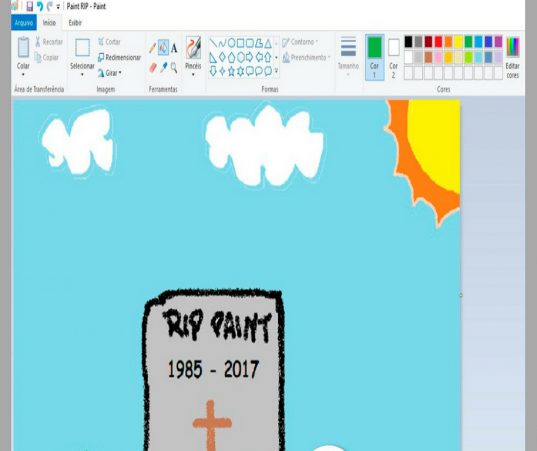Select the Magnifier tool
The width and height of the screenshot is (537, 451).
pyautogui.click(x=174, y=67)
